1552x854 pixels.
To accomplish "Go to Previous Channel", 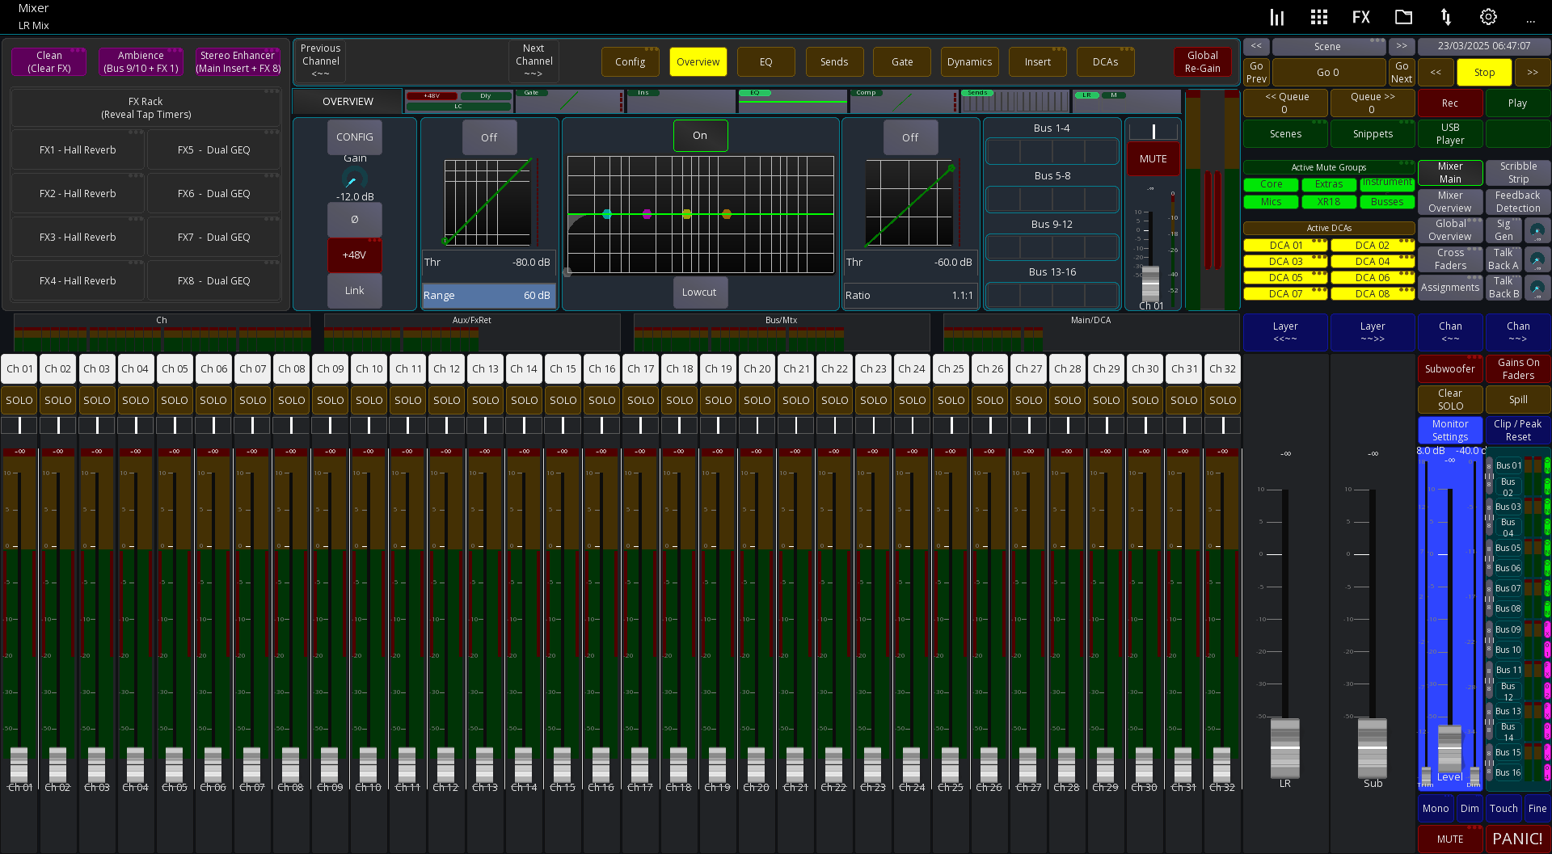I will pos(321,61).
